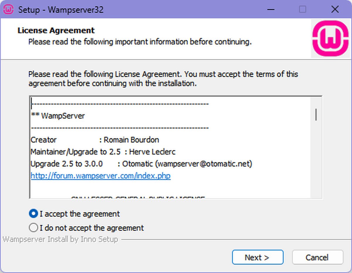
Task: Click the Creator Romain Bourdon line
Action: pyautogui.click(x=95, y=140)
